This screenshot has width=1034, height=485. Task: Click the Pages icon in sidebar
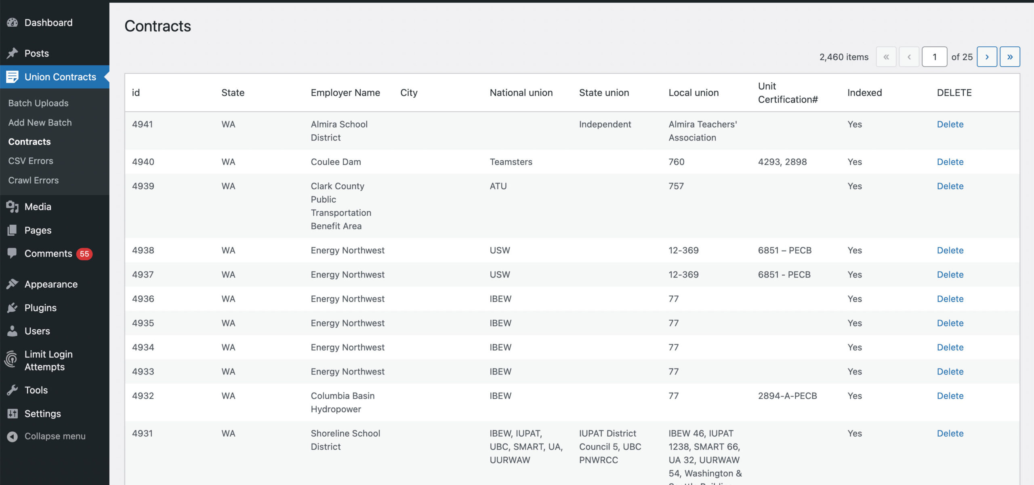13,230
